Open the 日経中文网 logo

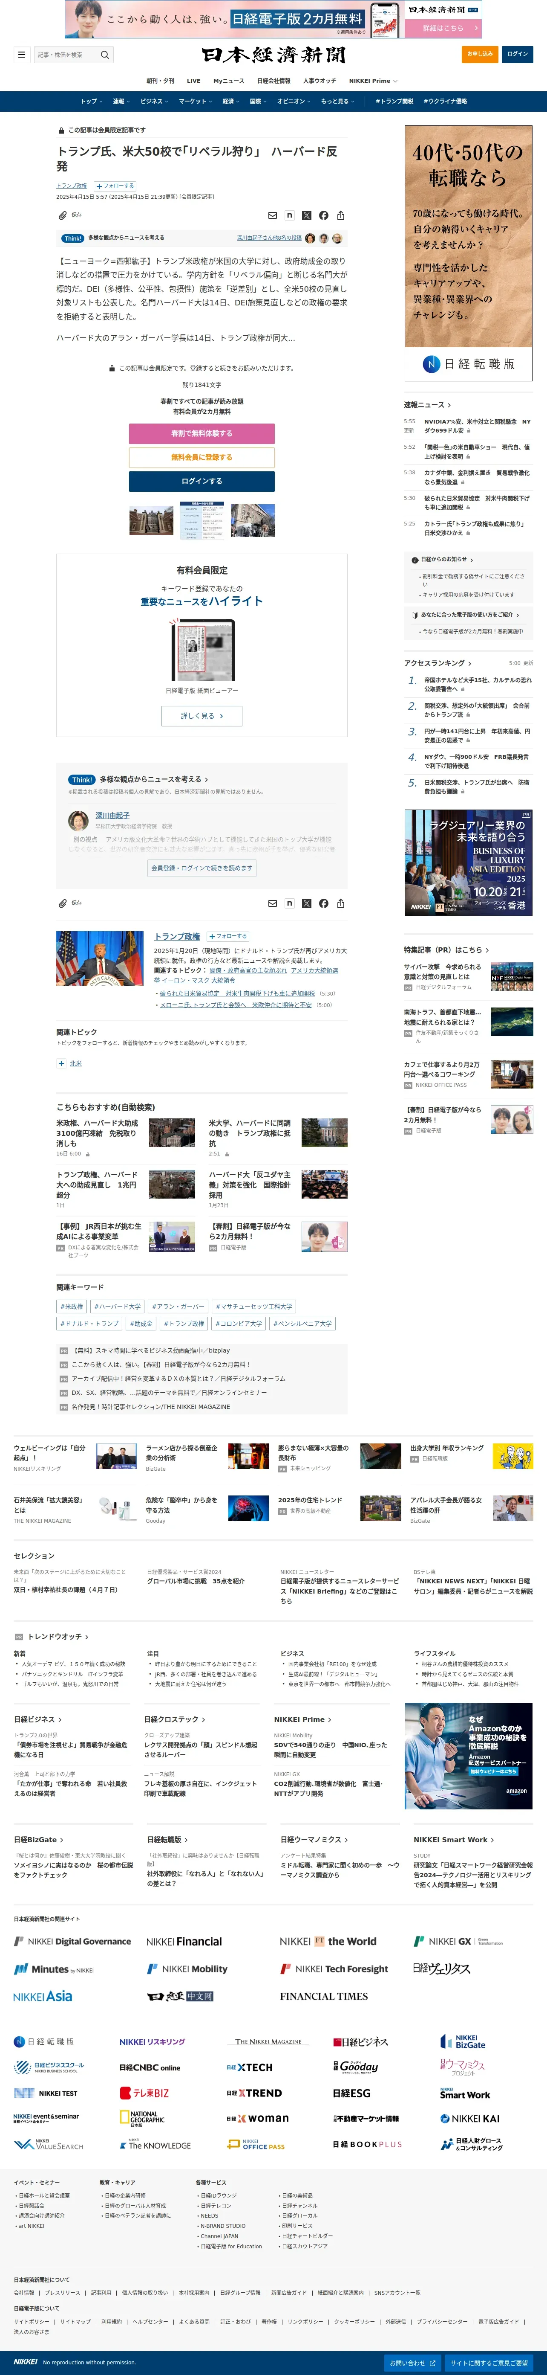(181, 1996)
